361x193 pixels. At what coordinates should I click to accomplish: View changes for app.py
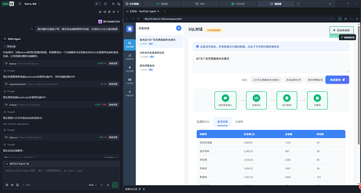(x=113, y=64)
